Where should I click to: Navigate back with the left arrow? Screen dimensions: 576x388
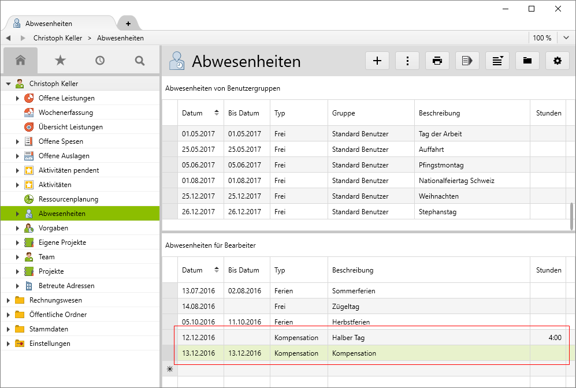pyautogui.click(x=9, y=38)
